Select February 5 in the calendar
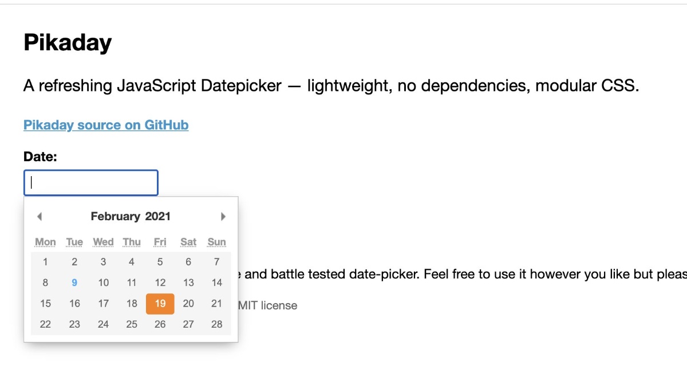This screenshot has width=687, height=386. [x=160, y=262]
